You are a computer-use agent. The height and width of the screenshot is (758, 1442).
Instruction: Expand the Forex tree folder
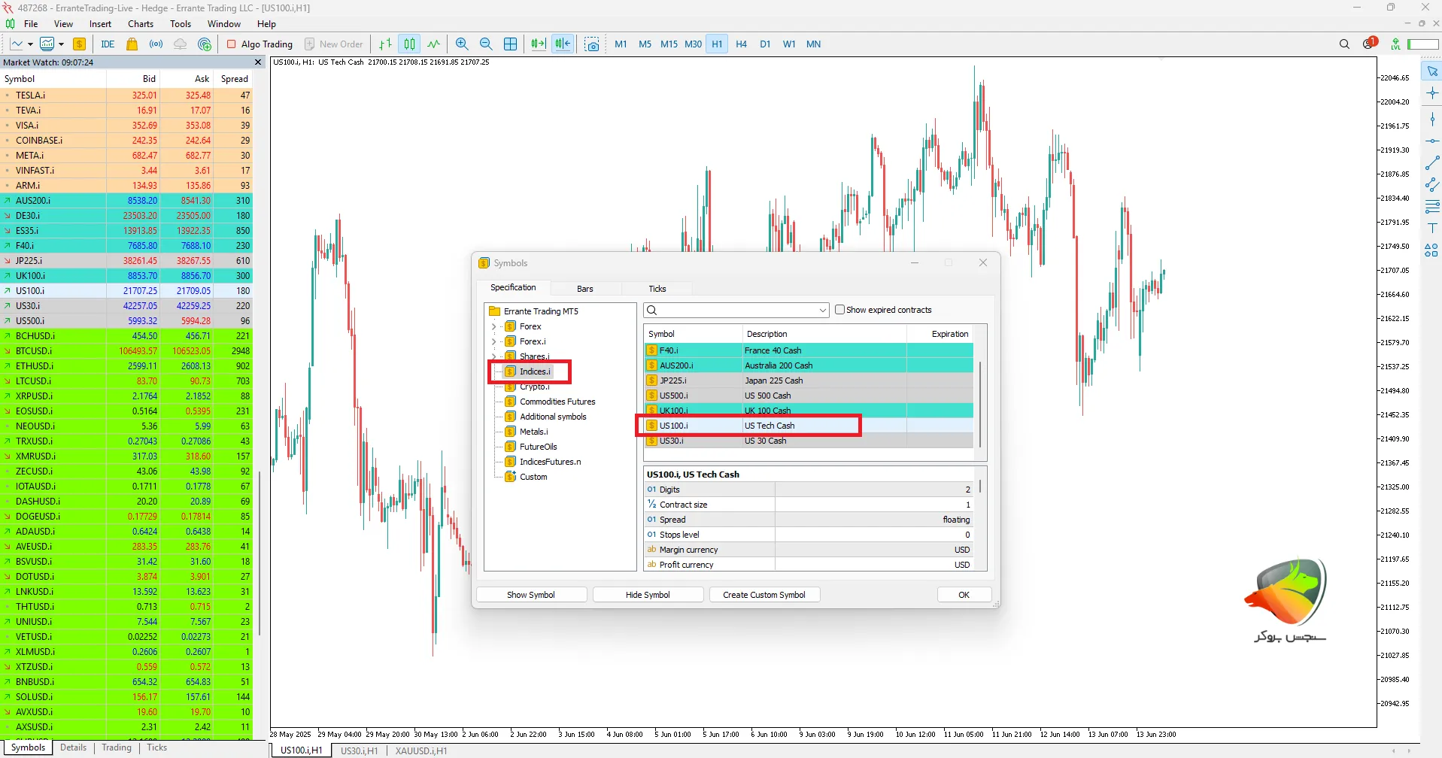pyautogui.click(x=494, y=326)
